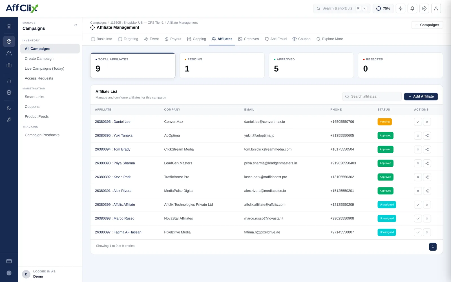Click the Unassigned badge for Marco Russo
Image resolution: width=451 pixels, height=282 pixels.
(387, 219)
